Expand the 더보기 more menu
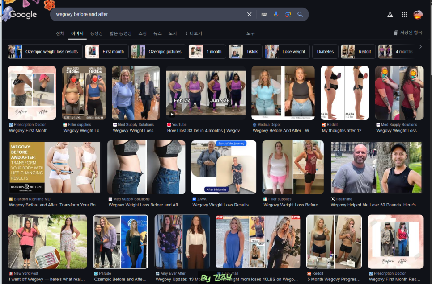Screen dimensions: 432x284 point(194,33)
